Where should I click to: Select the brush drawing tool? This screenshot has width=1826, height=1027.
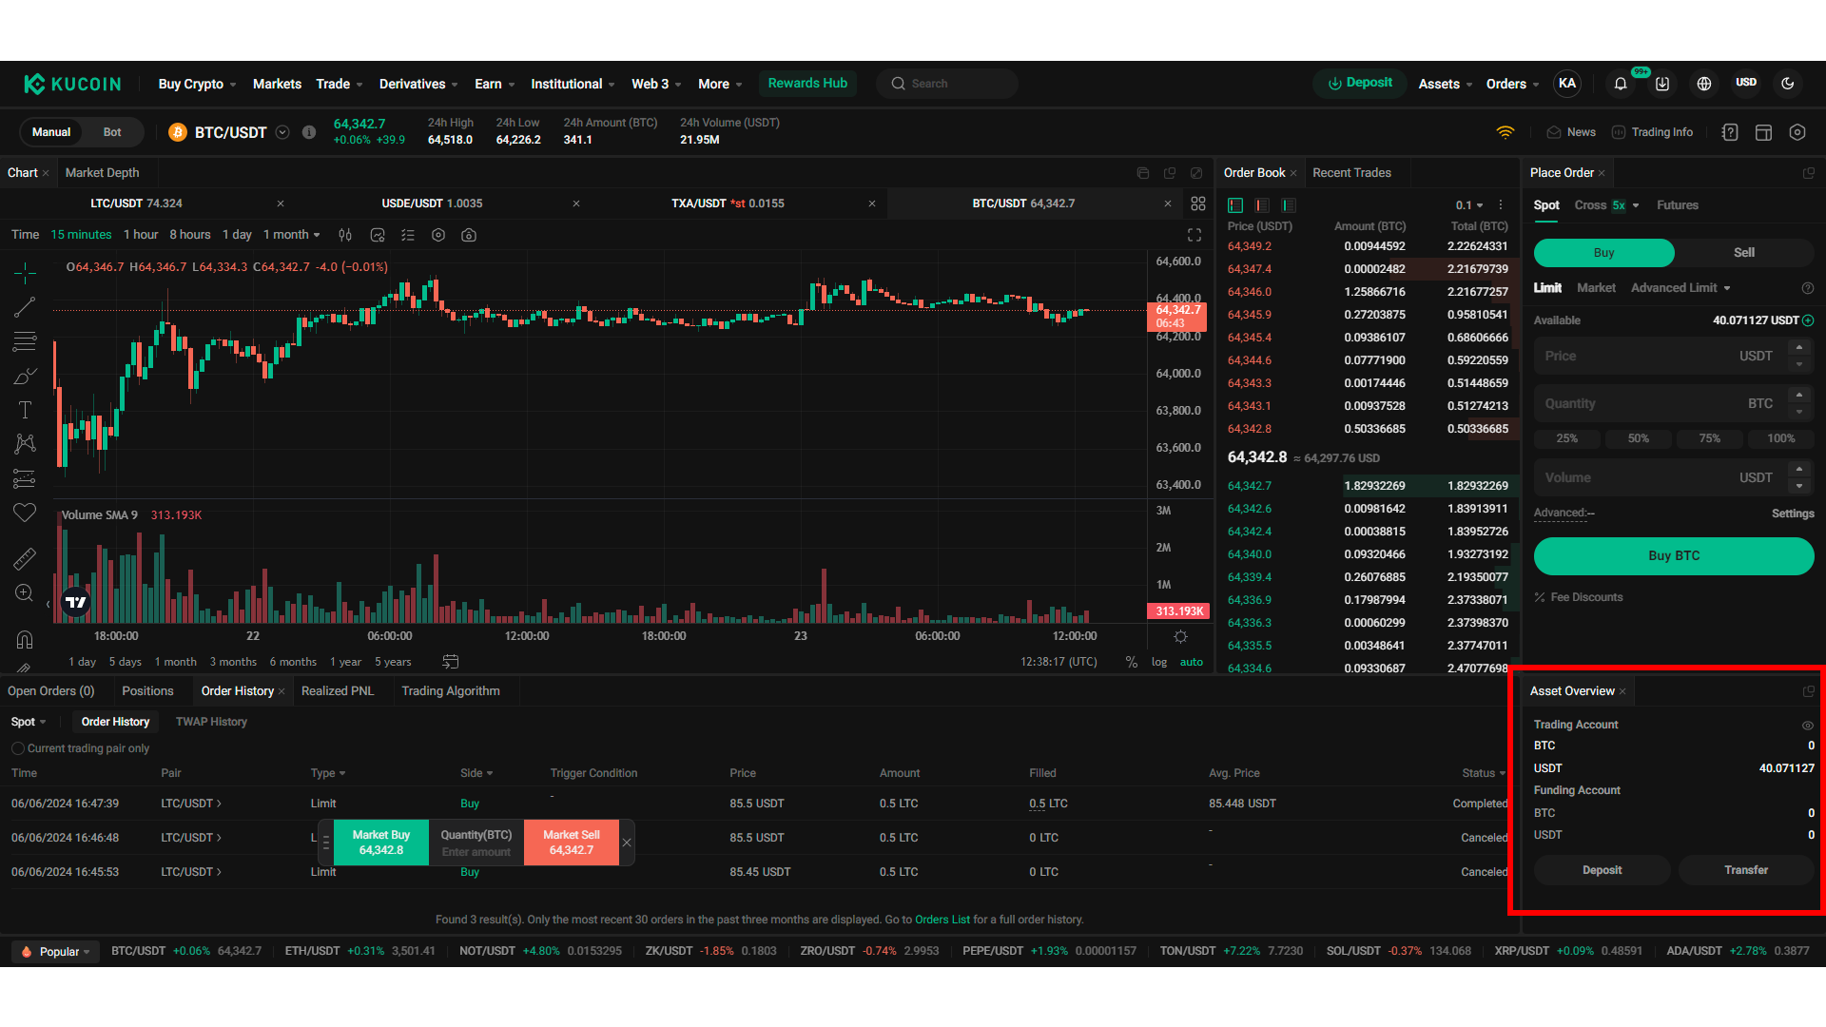point(25,376)
